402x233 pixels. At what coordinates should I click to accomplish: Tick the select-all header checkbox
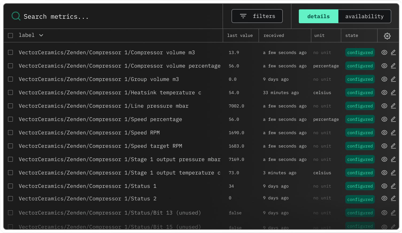coord(10,36)
